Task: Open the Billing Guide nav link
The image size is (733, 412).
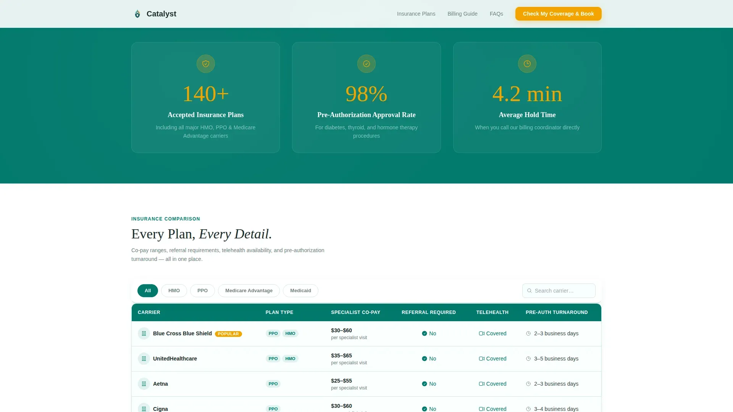Action: point(462,14)
